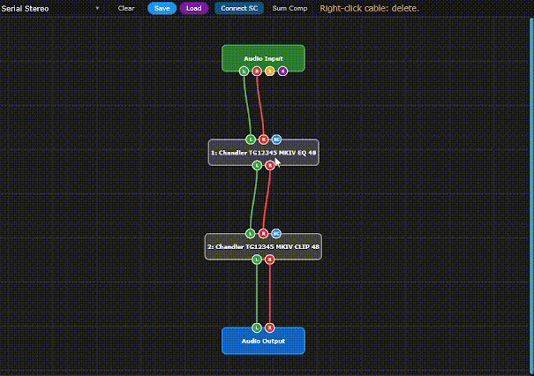Click the purple port 4 on Audio Input
Viewport: 534px width, 376px height.
(x=282, y=71)
